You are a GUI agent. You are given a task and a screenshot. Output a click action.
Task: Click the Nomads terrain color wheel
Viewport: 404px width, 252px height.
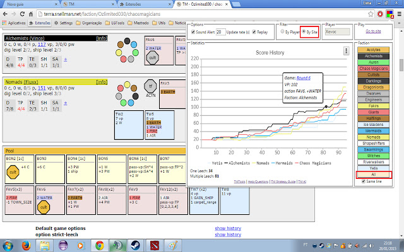127,94
